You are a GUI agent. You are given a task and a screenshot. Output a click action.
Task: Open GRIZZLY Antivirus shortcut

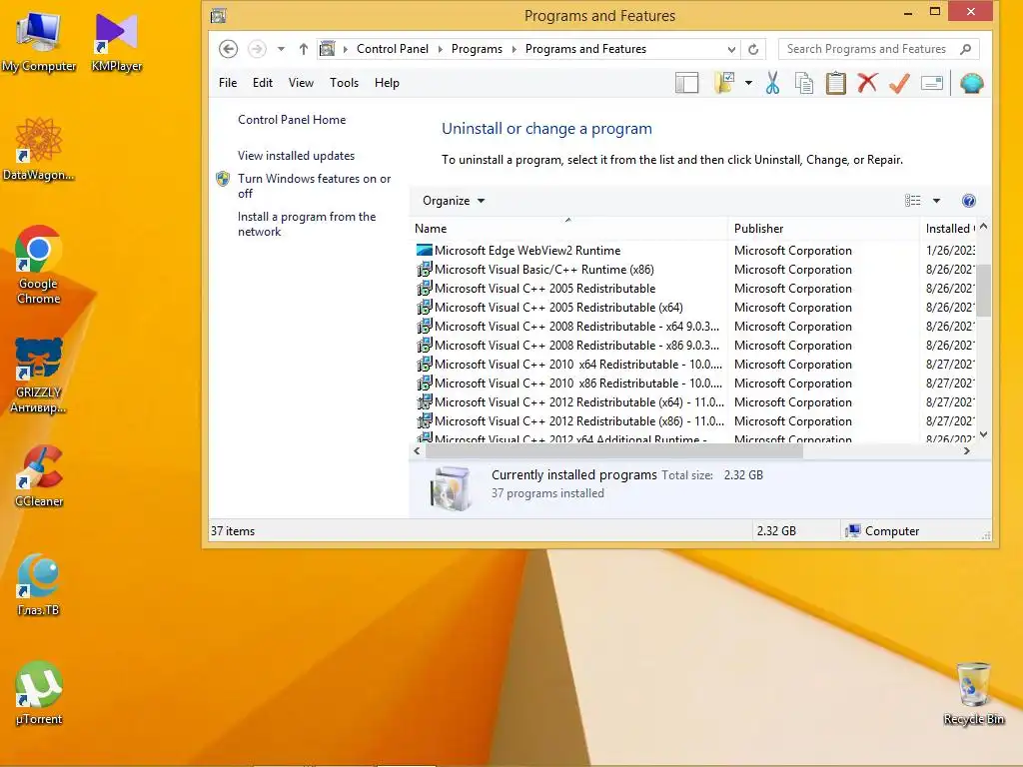39,375
